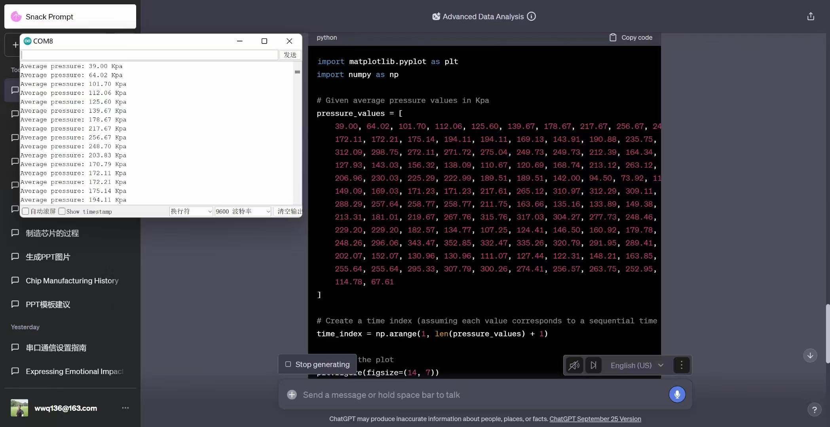Click the 'pressure_values = [' code line
Image resolution: width=830 pixels, height=427 pixels.
coord(359,113)
